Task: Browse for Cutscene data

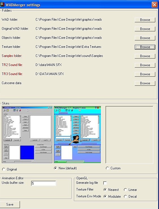Action: pyautogui.click(x=145, y=83)
